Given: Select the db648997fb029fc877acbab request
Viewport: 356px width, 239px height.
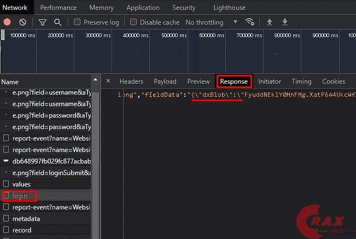Looking at the screenshot, I should click(x=45, y=161).
